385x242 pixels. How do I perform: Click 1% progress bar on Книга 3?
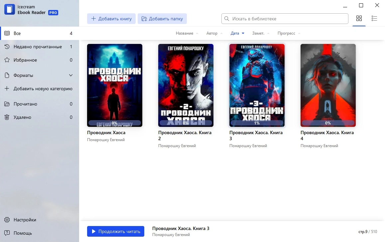[x=257, y=123]
